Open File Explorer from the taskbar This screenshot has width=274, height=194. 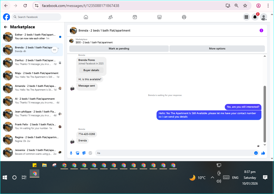pyautogui.click(x=44, y=165)
